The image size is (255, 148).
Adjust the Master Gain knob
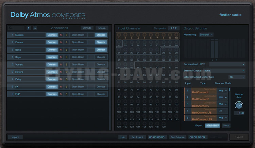pos(239,105)
